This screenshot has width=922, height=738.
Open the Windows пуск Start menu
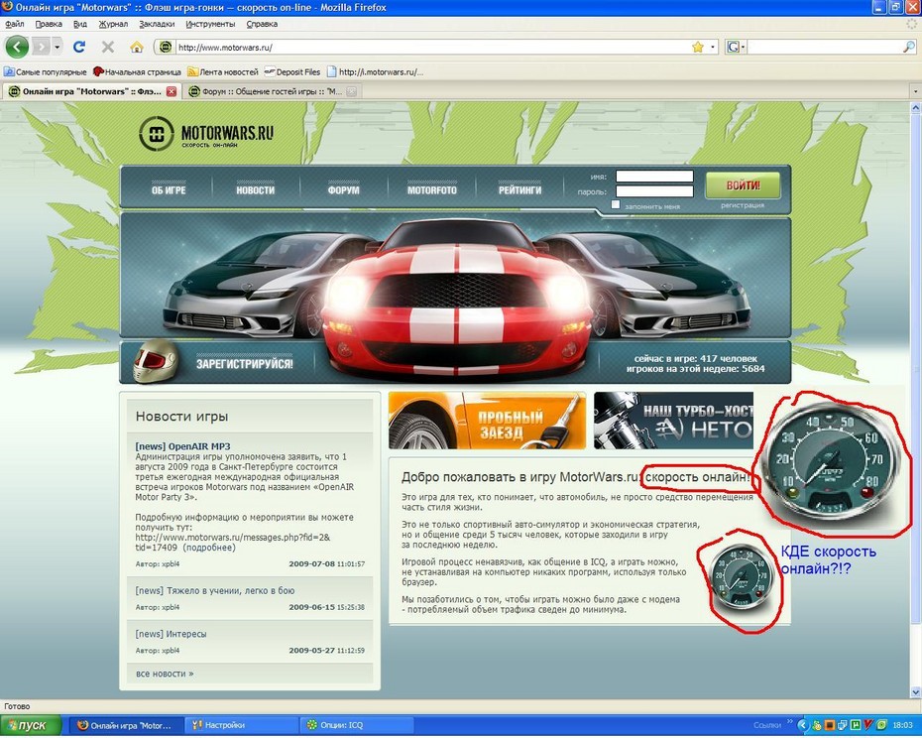(31, 726)
